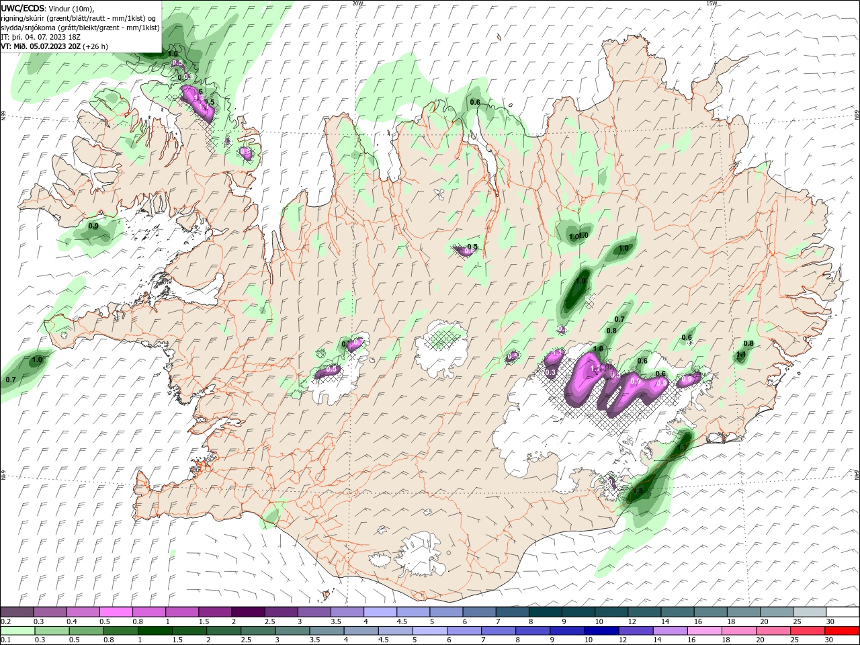The width and height of the screenshot is (860, 645).
Task: Click the light gray top-row swatch for 25–30
Action: tap(809, 612)
